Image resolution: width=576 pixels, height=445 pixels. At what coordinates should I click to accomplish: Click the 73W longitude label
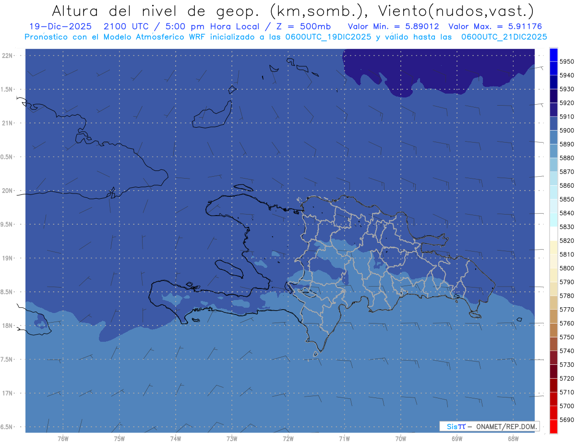(232, 439)
